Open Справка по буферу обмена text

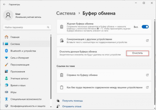coord(82,75)
